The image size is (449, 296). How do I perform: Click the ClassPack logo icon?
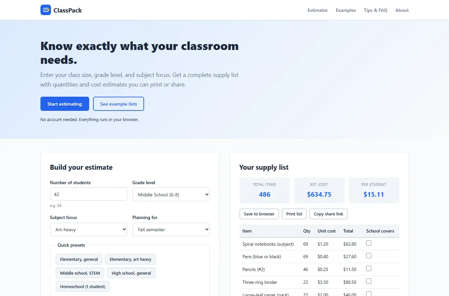coord(46,10)
